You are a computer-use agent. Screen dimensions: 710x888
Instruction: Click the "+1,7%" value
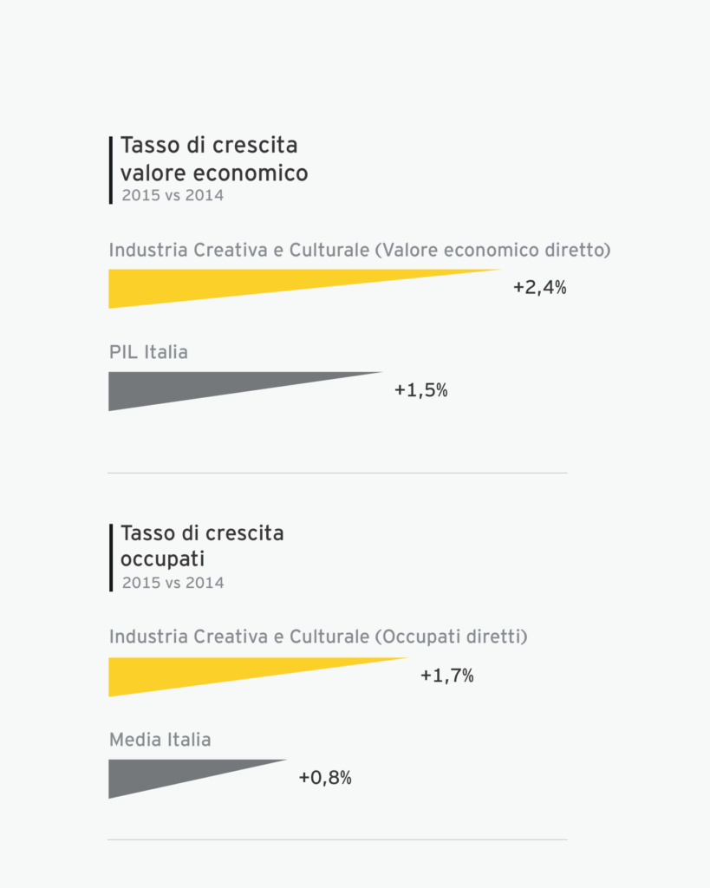tap(446, 676)
